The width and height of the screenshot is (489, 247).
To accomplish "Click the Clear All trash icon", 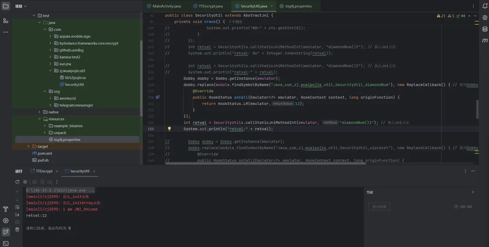I will 17,230.
